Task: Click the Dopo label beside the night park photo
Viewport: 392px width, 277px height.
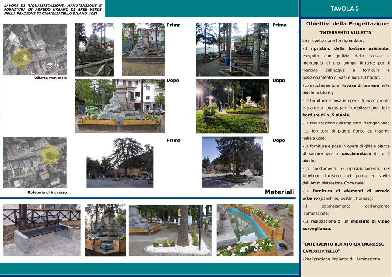Action: [279, 80]
